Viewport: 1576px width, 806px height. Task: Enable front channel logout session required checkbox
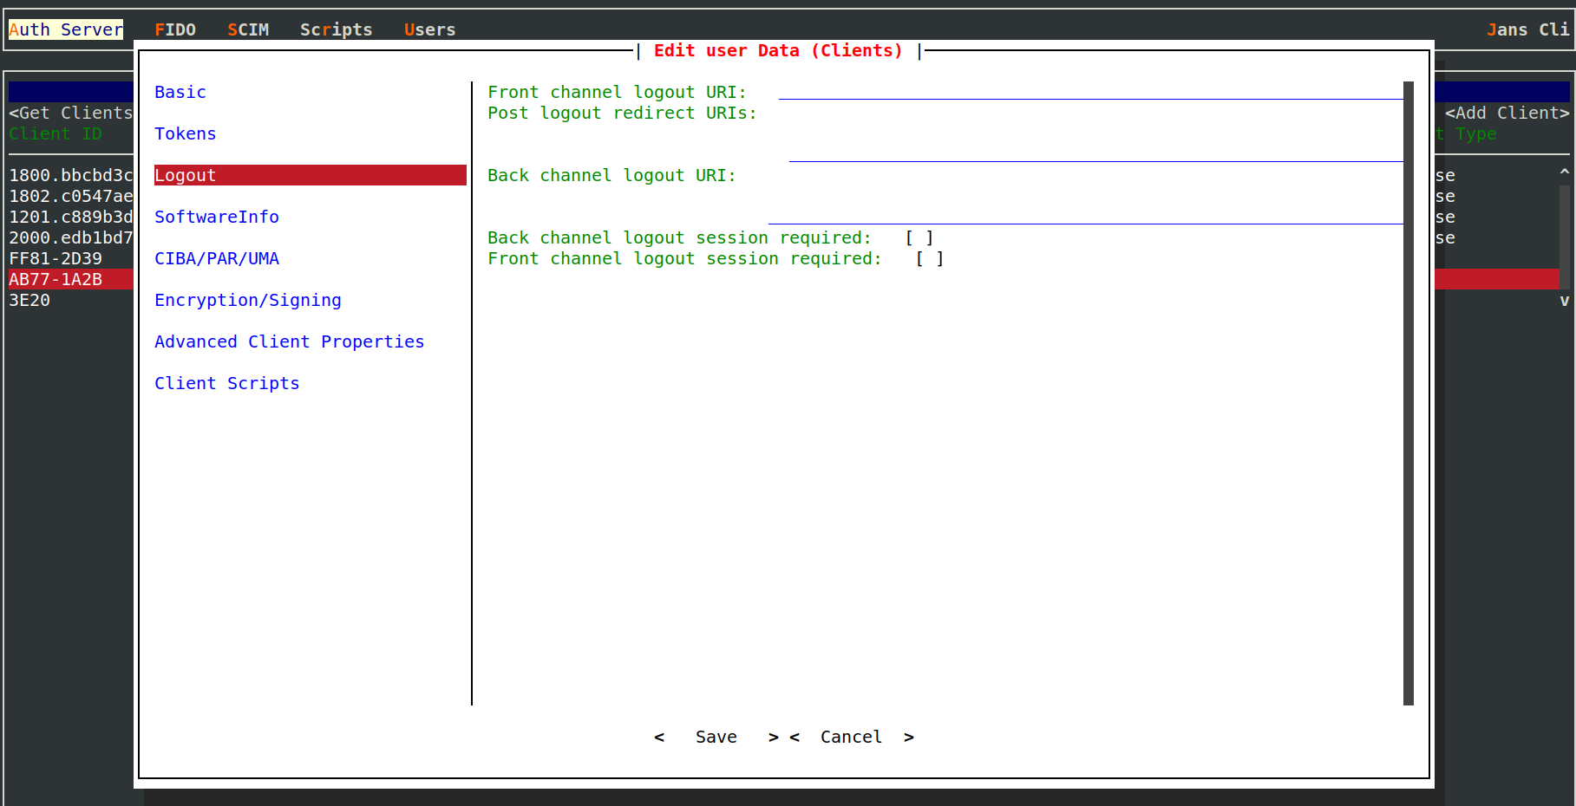pos(930,258)
